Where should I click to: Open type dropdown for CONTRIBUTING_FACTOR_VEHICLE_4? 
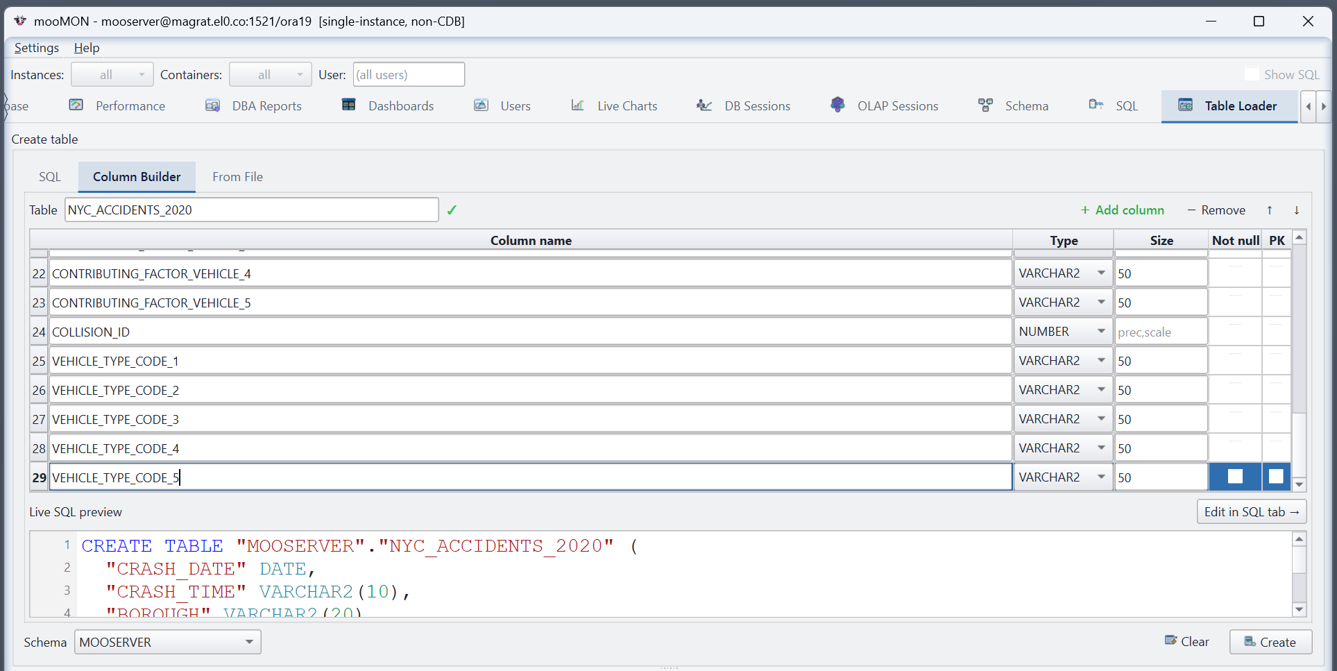[1063, 273]
